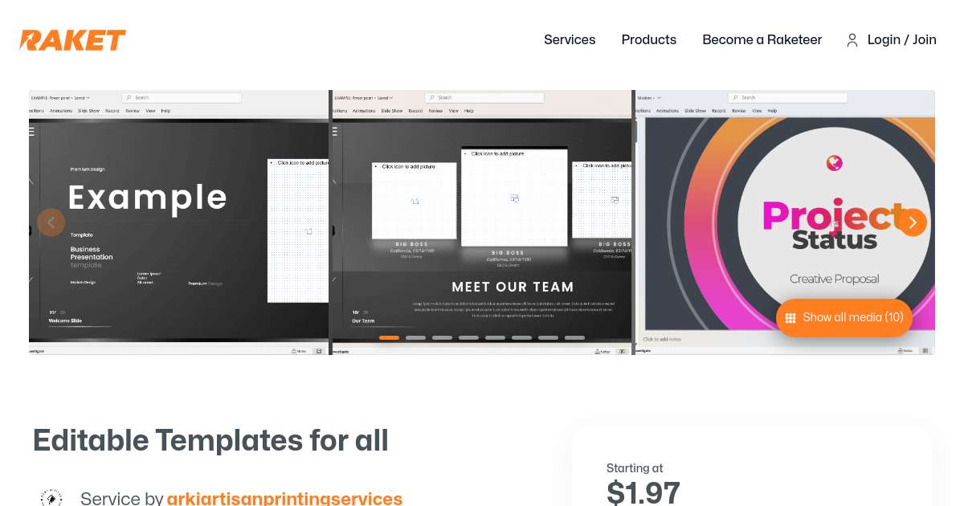The image size is (964, 506).
Task: Open the Project Status slide image
Action: 785,222
